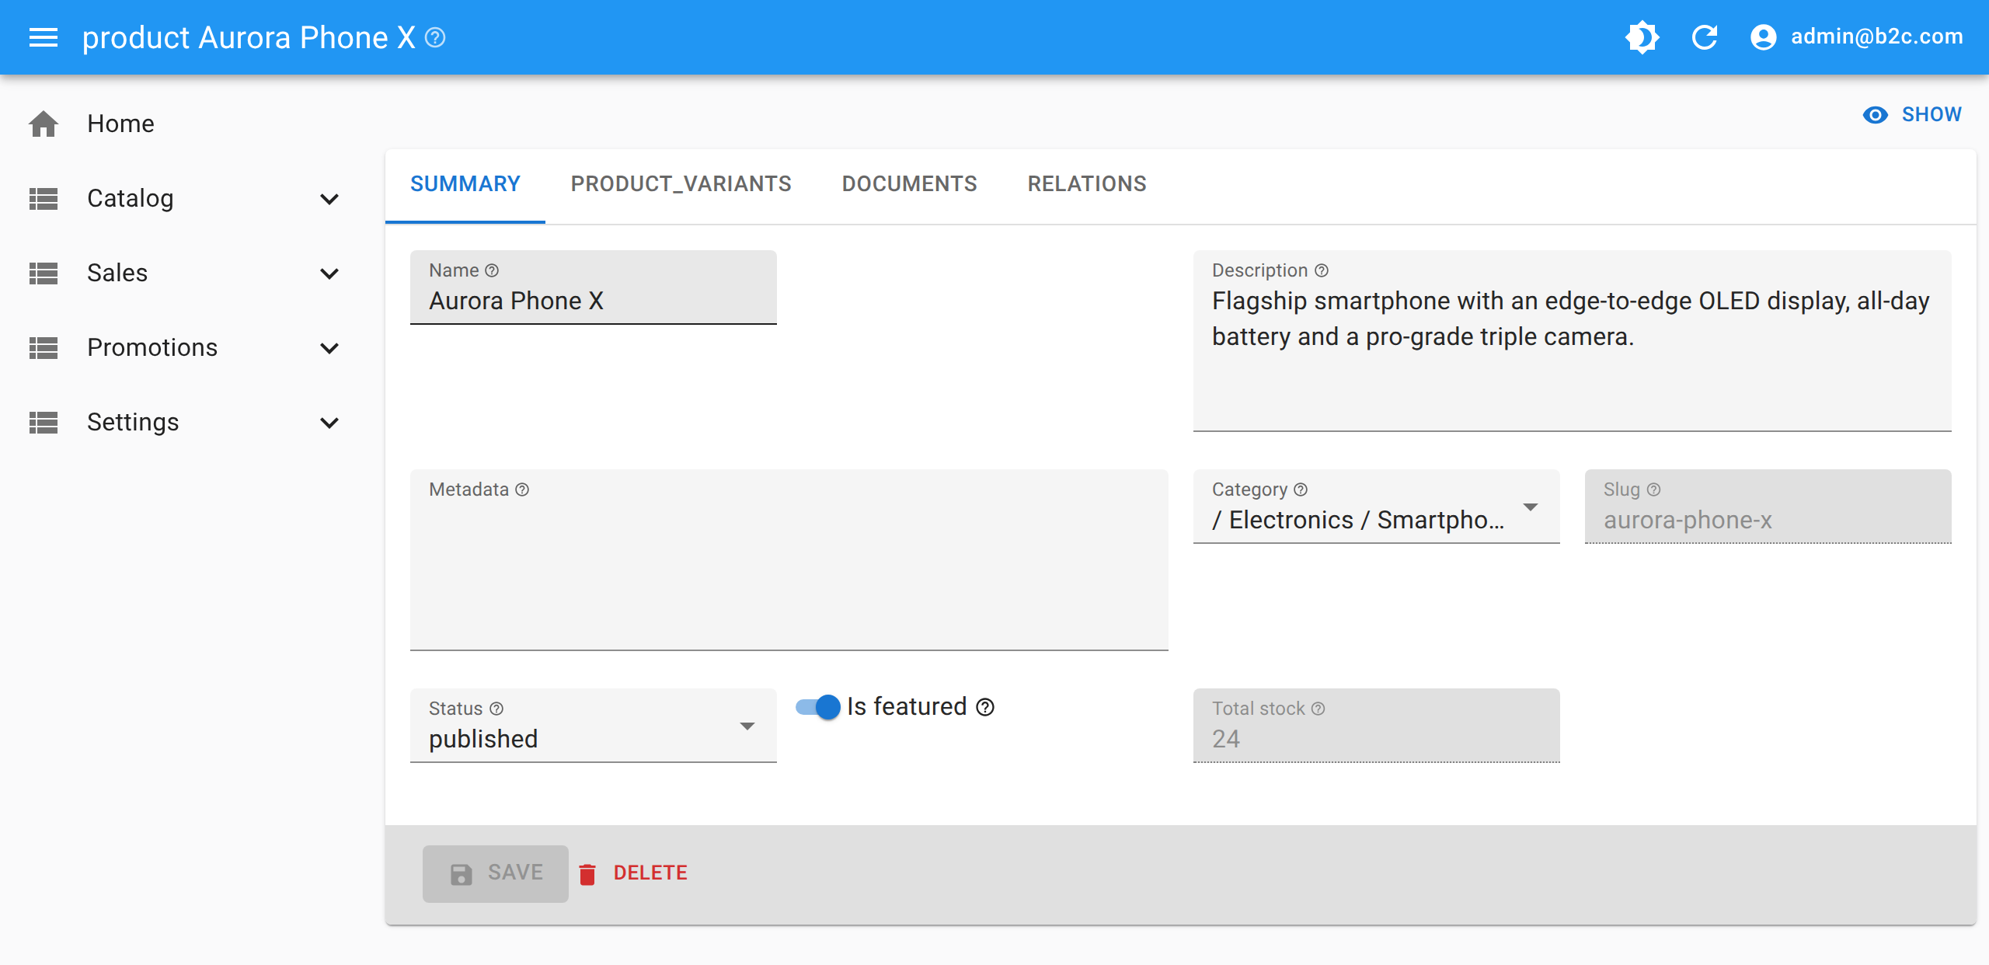Open the Category dropdown arrow
This screenshot has height=965, width=1989.
1531,507
